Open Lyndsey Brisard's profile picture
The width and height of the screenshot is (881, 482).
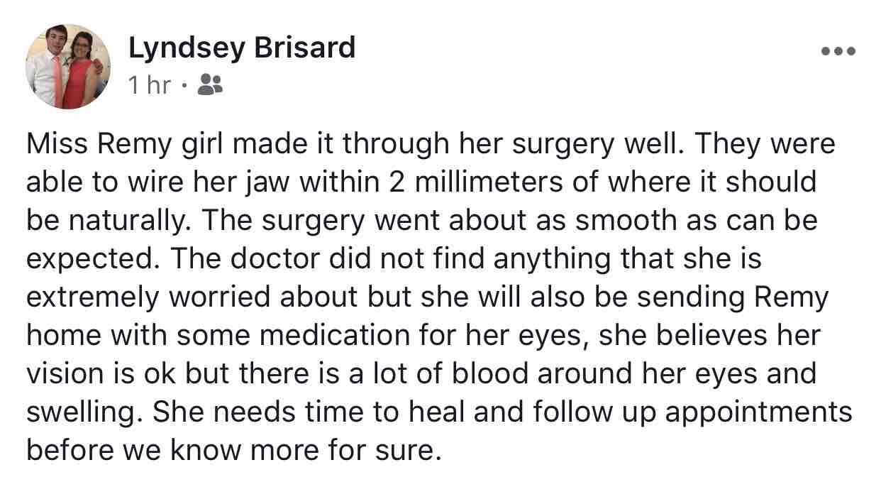click(x=69, y=67)
